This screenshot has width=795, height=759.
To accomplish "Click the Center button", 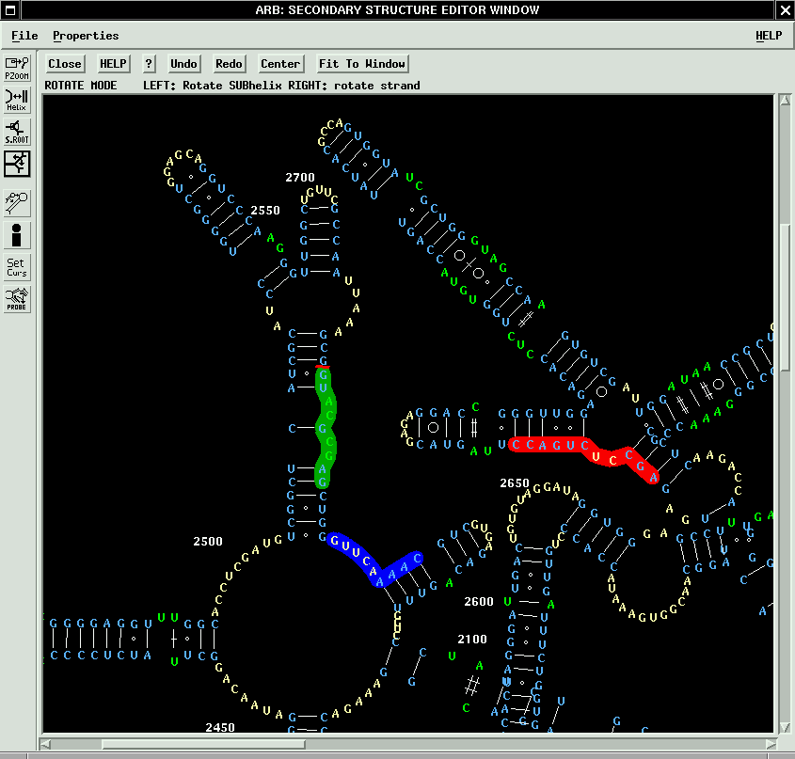I will coord(280,64).
